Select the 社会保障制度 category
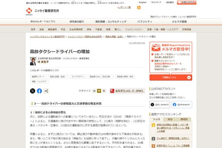The image size is (222, 148). [x=76, y=29]
